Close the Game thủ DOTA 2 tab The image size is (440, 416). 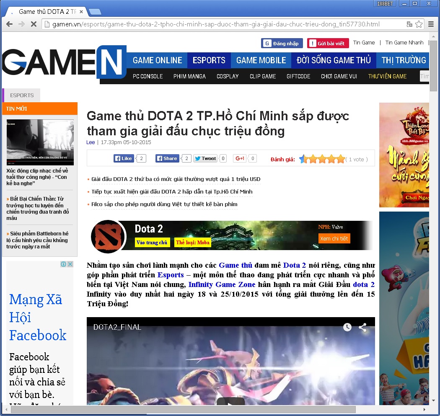point(81,12)
